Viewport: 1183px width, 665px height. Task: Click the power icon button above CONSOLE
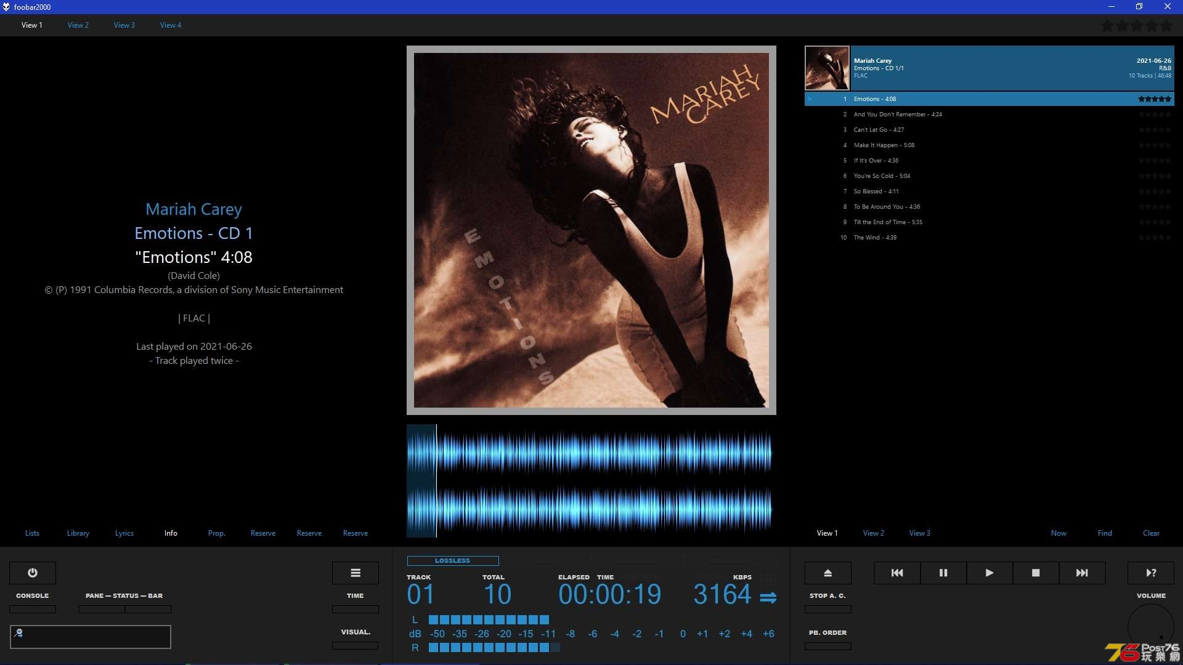click(x=33, y=573)
